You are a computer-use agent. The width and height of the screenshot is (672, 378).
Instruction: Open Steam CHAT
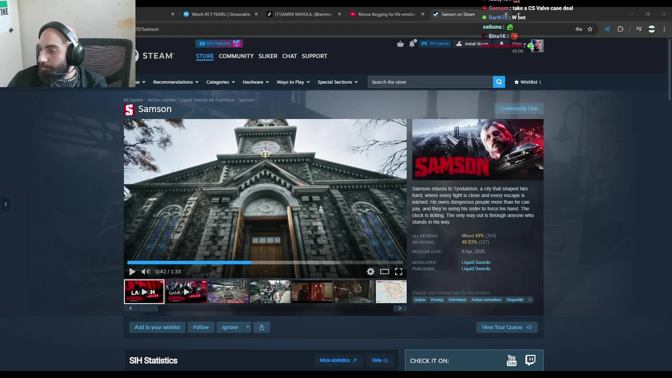click(x=289, y=56)
